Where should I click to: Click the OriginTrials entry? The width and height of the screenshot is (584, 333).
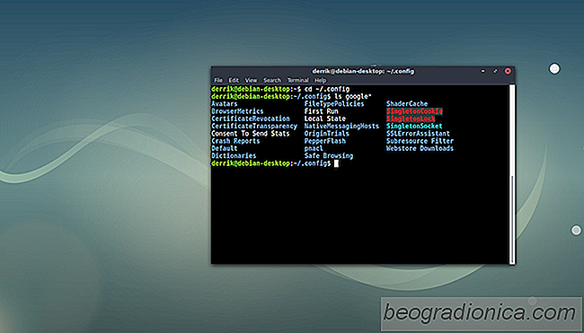tap(327, 134)
